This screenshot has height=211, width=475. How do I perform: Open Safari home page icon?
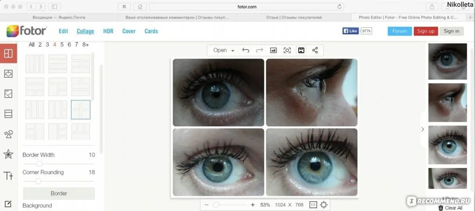pos(140,6)
